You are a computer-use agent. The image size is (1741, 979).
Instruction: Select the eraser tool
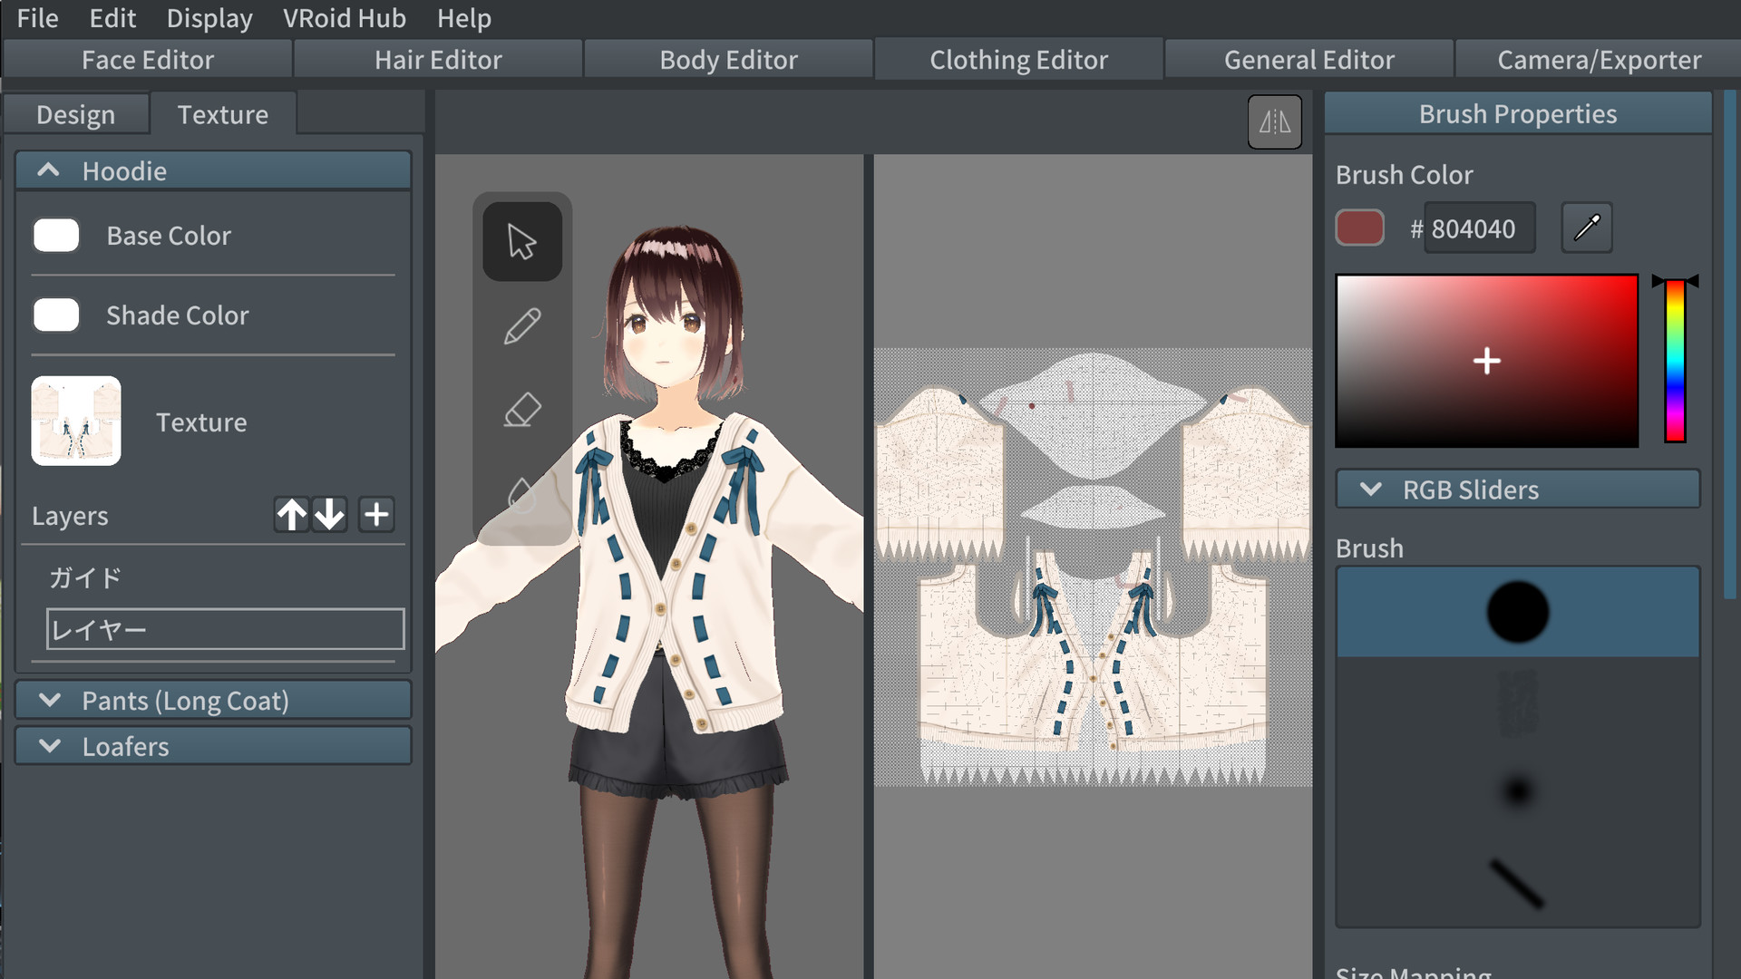coord(521,409)
